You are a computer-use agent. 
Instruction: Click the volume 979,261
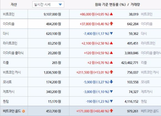133,111
